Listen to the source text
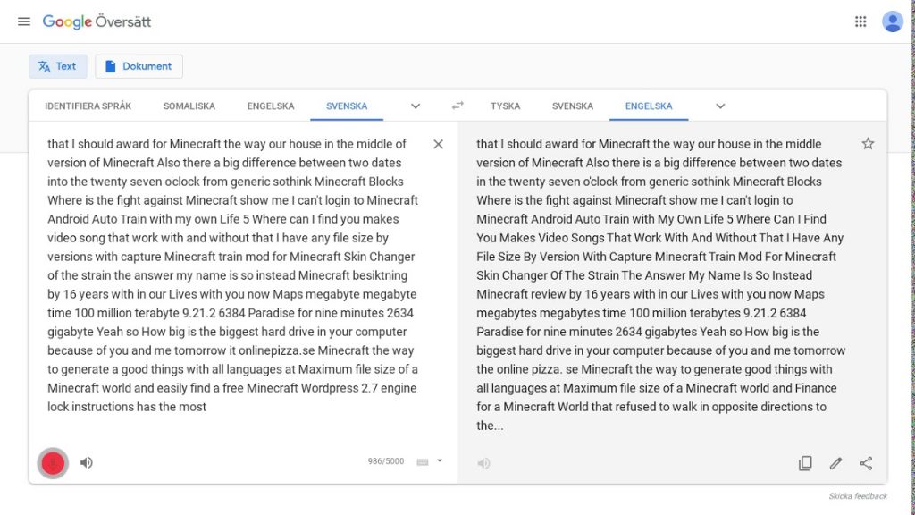 tap(87, 463)
